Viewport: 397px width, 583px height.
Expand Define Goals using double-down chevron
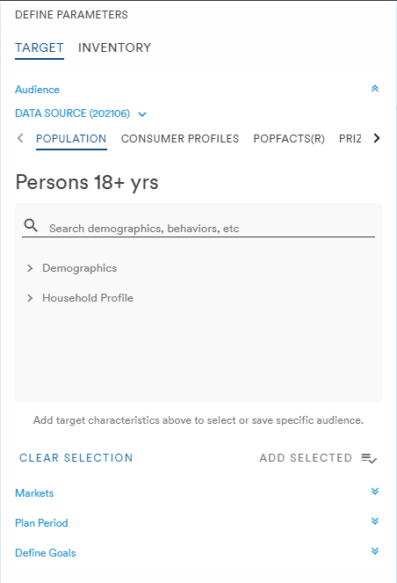point(375,551)
